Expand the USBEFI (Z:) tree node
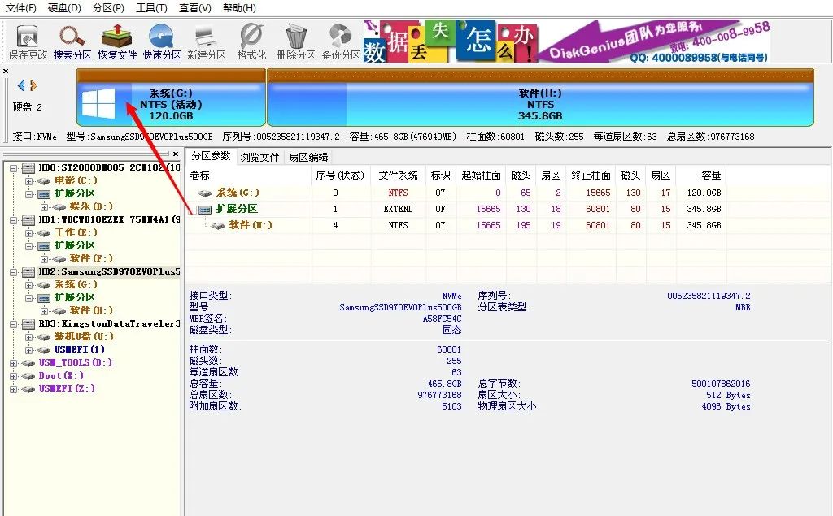The width and height of the screenshot is (833, 516). (13, 389)
